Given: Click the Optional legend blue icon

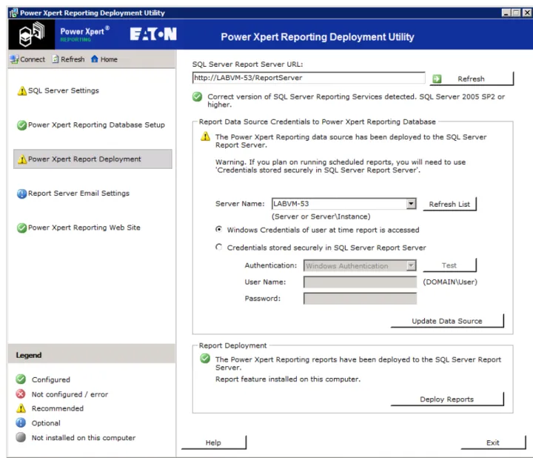Looking at the screenshot, I should [x=21, y=422].
